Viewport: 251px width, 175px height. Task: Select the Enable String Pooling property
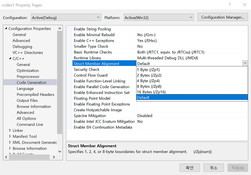92,29
